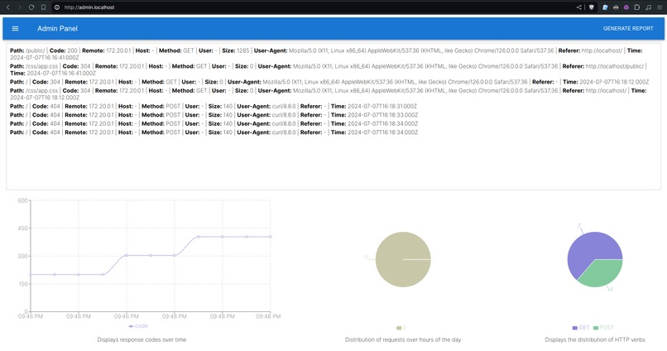Viewport: 667px width, 351px height.
Task: Toggle the POST legend entry
Action: [x=603, y=328]
